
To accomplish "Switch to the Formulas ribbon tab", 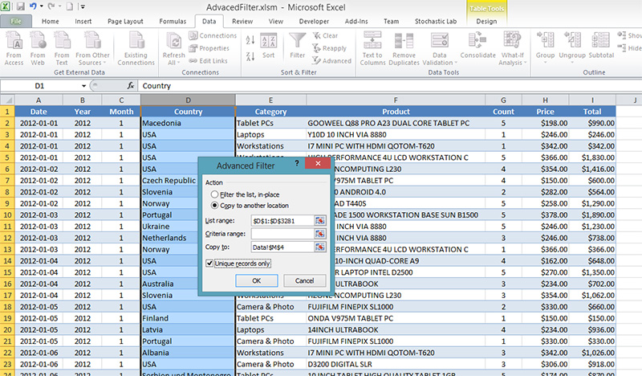I will point(173,22).
